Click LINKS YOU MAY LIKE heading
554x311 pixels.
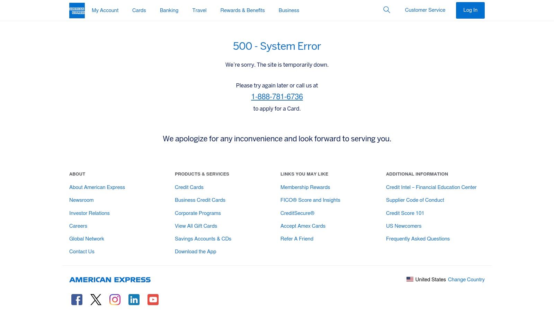pos(304,174)
